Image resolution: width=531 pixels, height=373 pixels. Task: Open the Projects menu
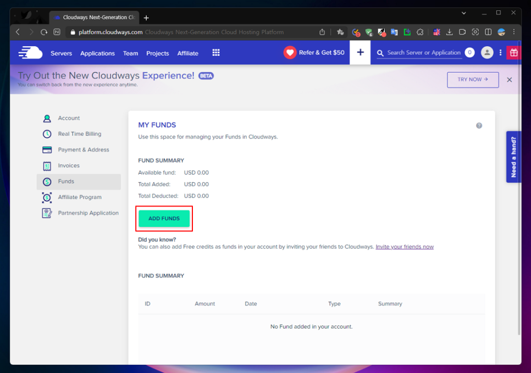[157, 53]
